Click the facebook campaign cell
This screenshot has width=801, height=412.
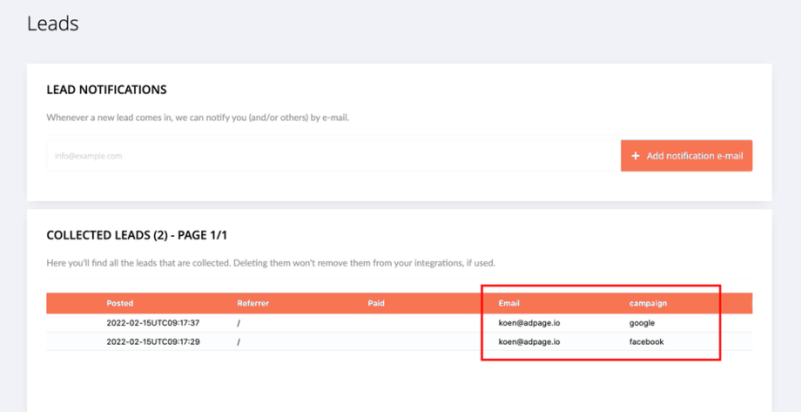tap(646, 341)
